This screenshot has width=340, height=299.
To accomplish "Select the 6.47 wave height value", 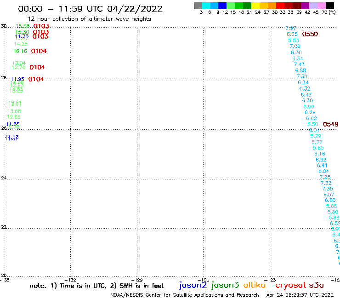I will pyautogui.click(x=306, y=95).
